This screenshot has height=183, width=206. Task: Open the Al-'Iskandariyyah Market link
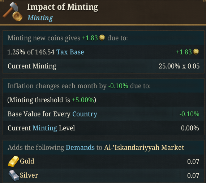coord(144,147)
